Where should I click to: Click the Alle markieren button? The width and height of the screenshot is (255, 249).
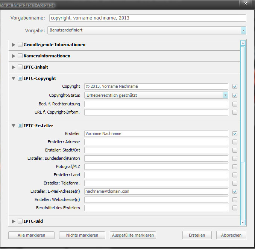32,235
